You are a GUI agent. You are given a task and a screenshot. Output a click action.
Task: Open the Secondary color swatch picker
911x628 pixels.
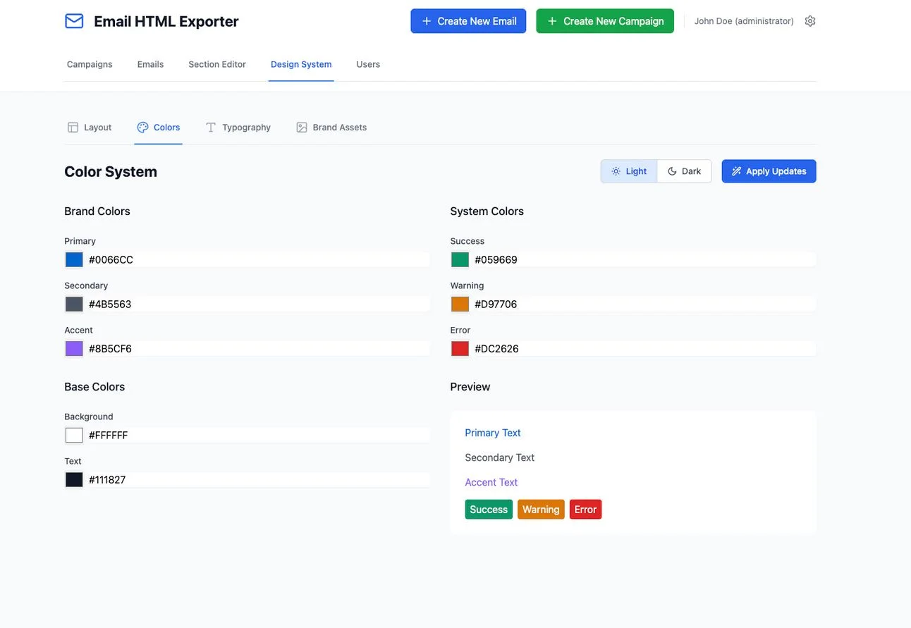[74, 304]
